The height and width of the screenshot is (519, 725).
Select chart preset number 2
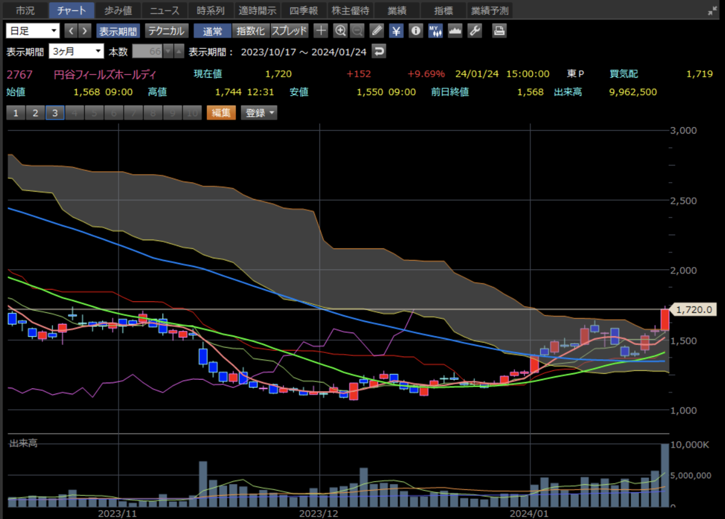click(35, 113)
